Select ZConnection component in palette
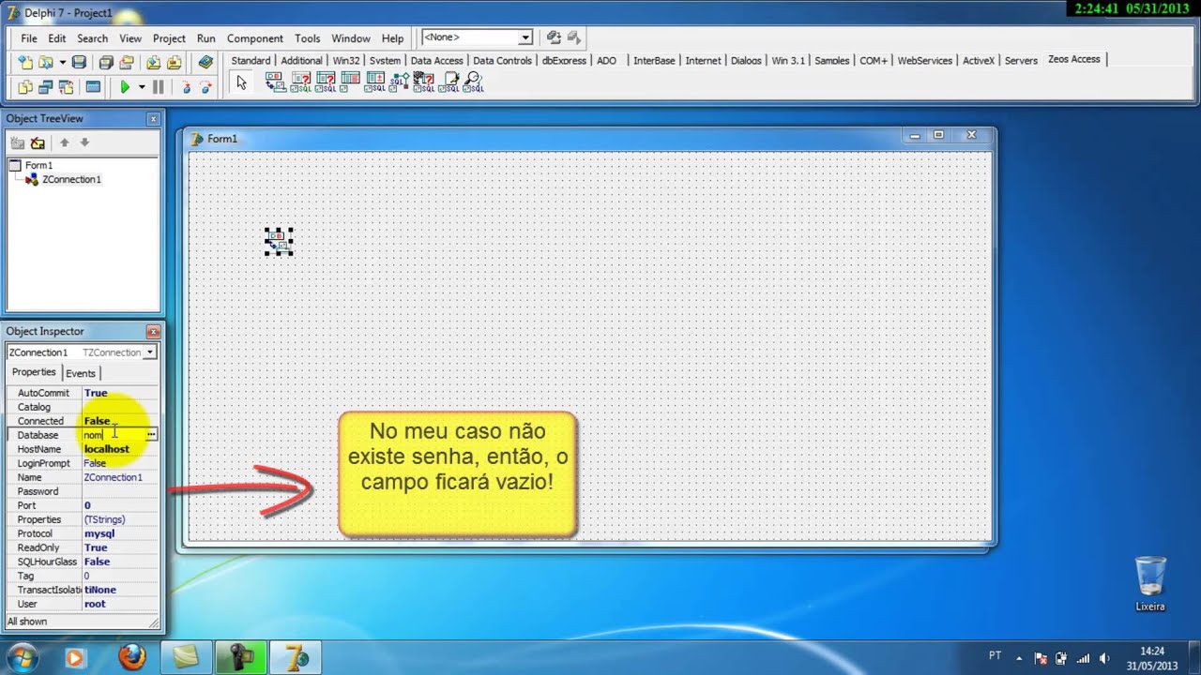 (x=275, y=82)
